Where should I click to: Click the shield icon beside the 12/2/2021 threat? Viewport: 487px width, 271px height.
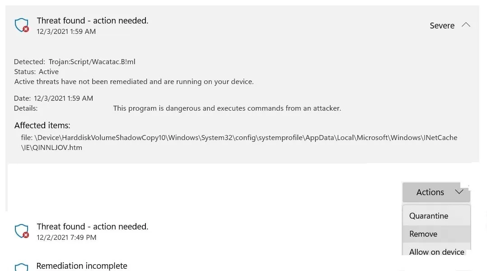point(22,231)
